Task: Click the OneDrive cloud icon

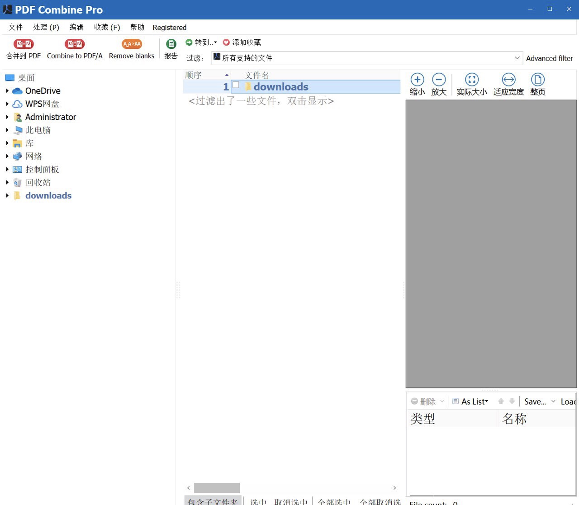Action: point(17,91)
